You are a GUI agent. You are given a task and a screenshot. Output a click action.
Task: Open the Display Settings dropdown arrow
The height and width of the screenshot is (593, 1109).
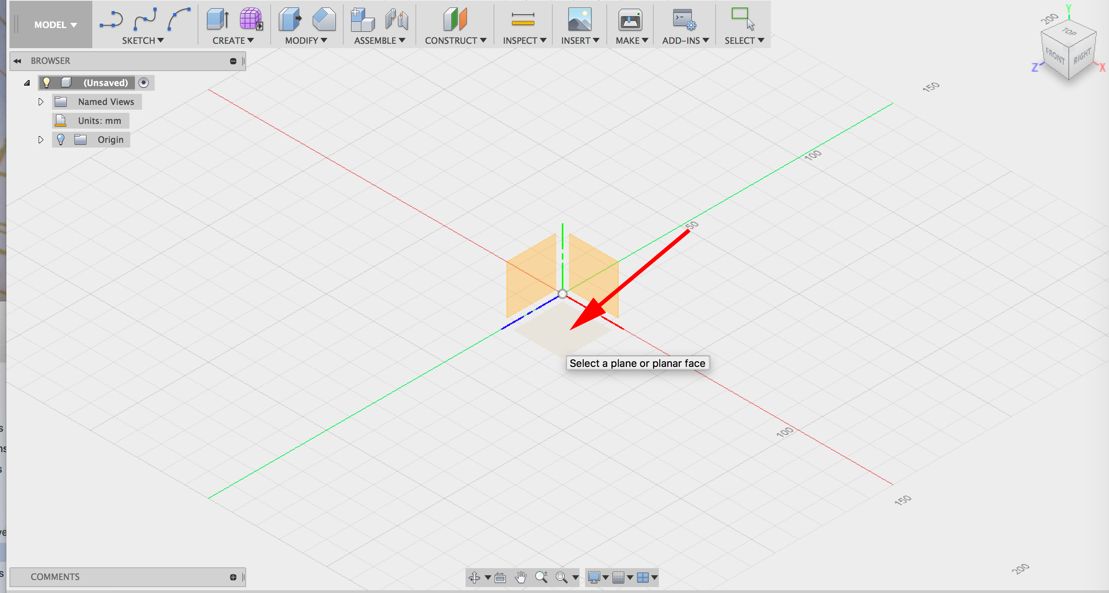click(x=605, y=578)
